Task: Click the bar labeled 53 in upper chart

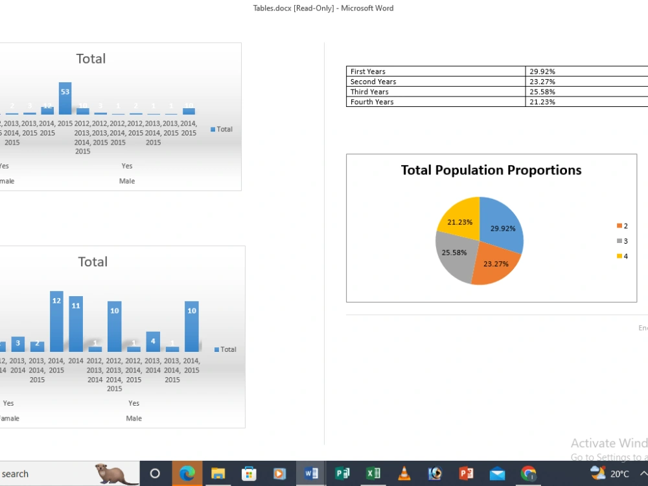Action: coord(65,98)
